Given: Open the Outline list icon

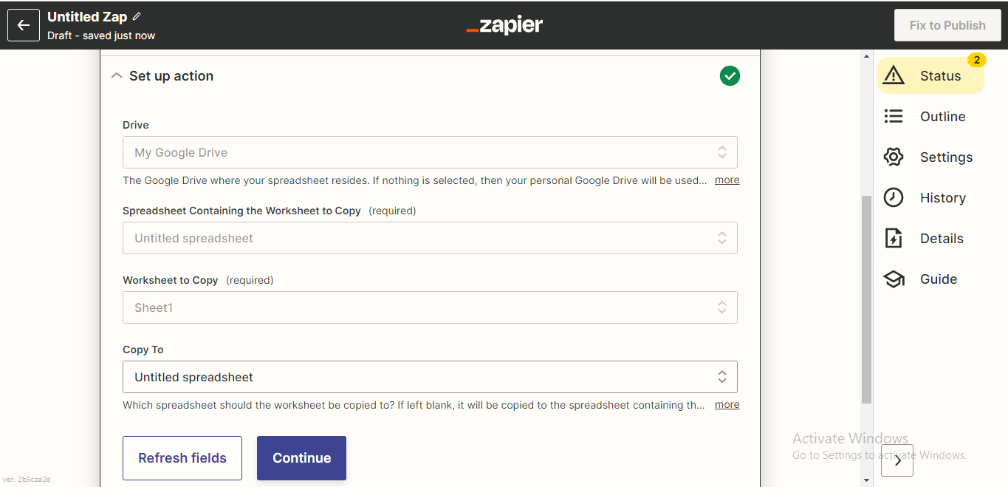Looking at the screenshot, I should [x=894, y=116].
